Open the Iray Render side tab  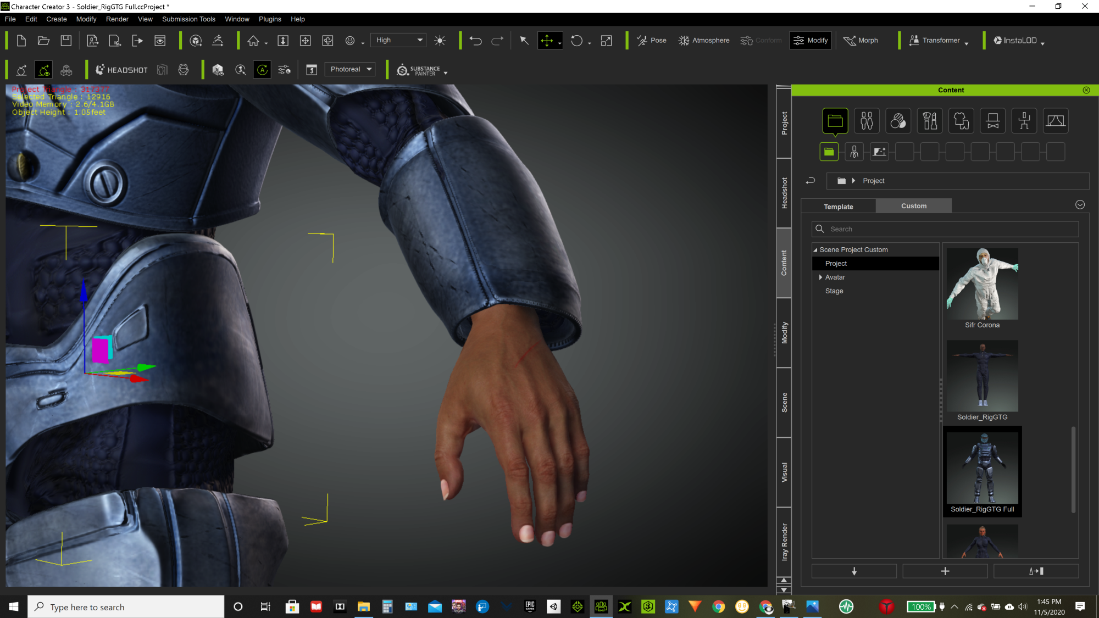784,542
